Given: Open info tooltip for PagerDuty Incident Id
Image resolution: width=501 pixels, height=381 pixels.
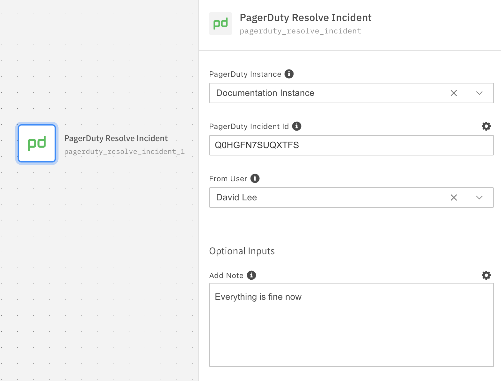Looking at the screenshot, I should [297, 126].
